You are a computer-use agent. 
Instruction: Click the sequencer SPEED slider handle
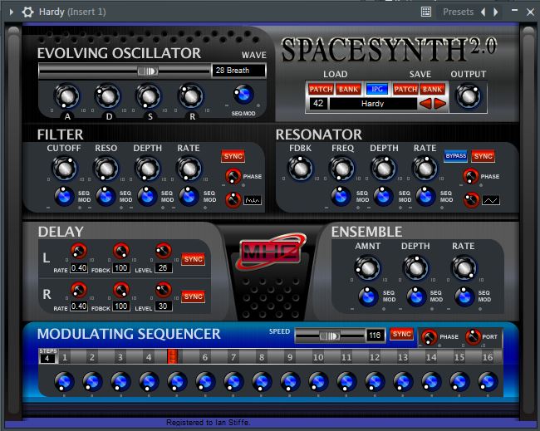(330, 336)
